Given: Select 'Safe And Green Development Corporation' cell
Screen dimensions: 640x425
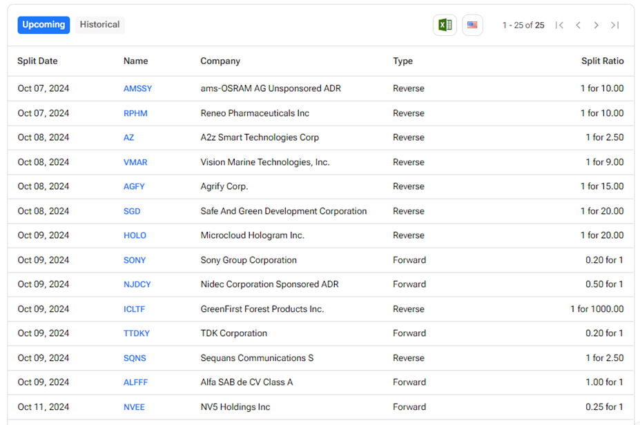Looking at the screenshot, I should [284, 211].
